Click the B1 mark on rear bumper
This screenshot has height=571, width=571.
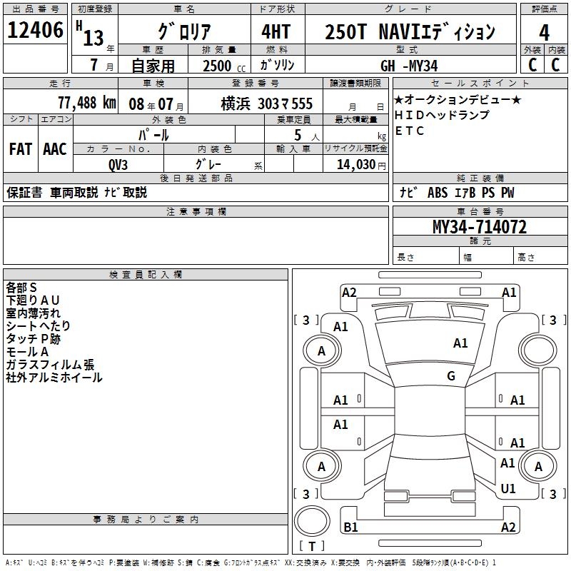point(350,527)
